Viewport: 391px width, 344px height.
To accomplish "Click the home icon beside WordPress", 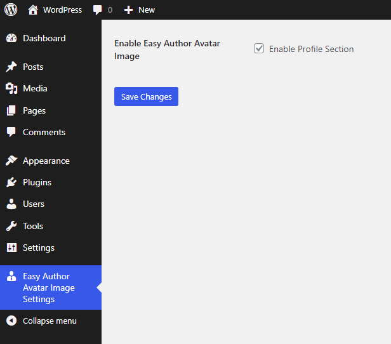I will 34,10.
